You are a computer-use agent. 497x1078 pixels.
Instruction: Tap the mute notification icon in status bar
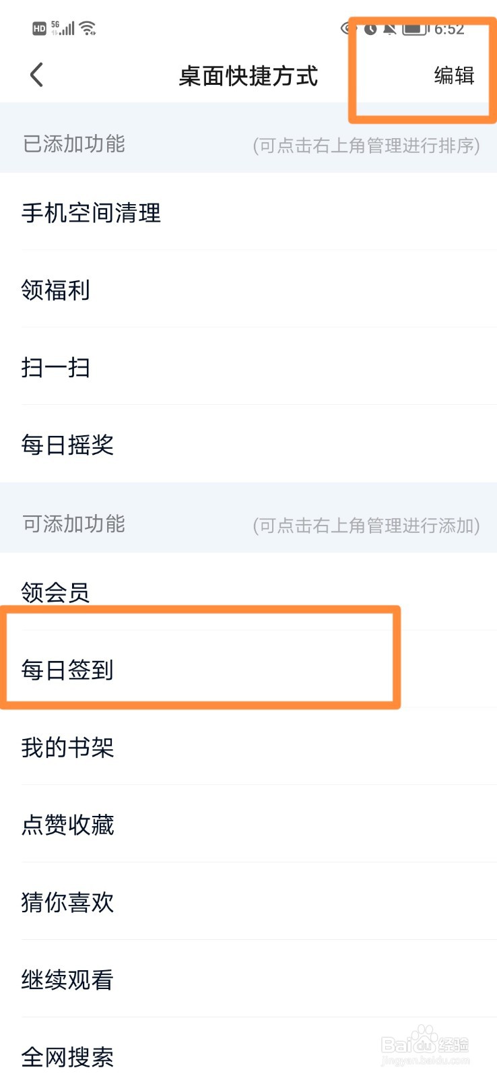click(391, 29)
